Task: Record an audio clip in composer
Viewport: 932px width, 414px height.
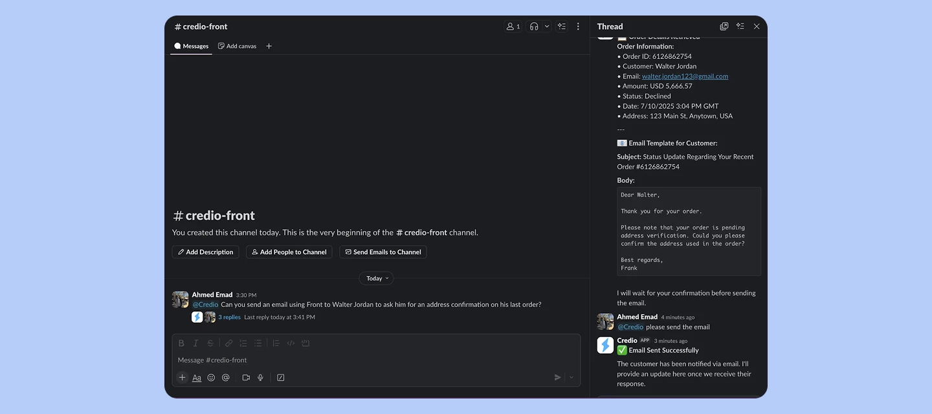Action: pos(260,377)
